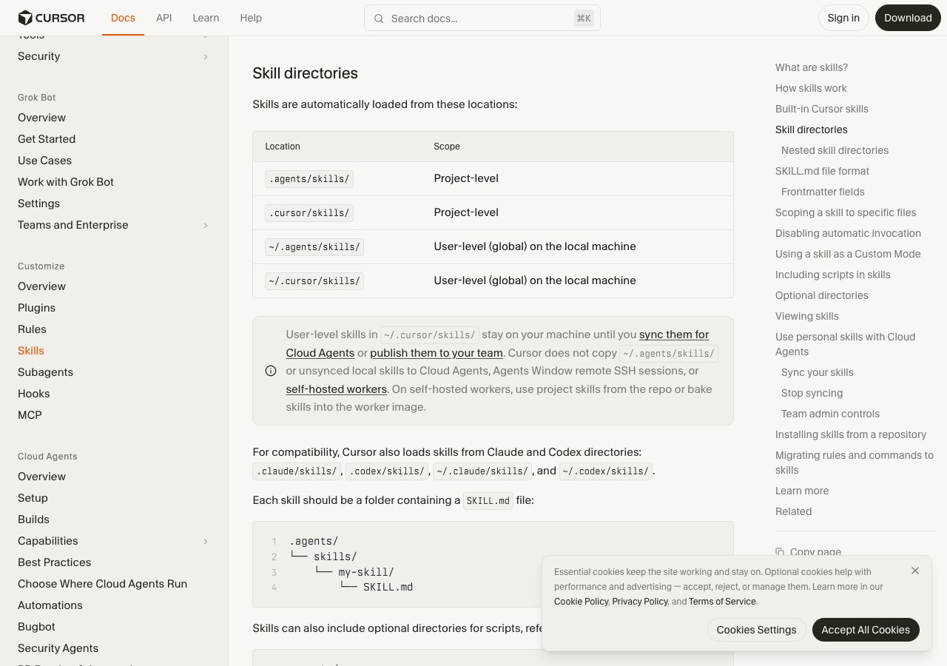The image size is (947, 666).
Task: Click the Download button
Action: click(908, 18)
